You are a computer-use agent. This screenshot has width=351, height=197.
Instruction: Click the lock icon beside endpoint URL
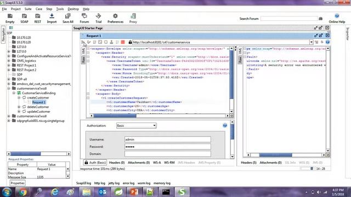tap(130, 42)
